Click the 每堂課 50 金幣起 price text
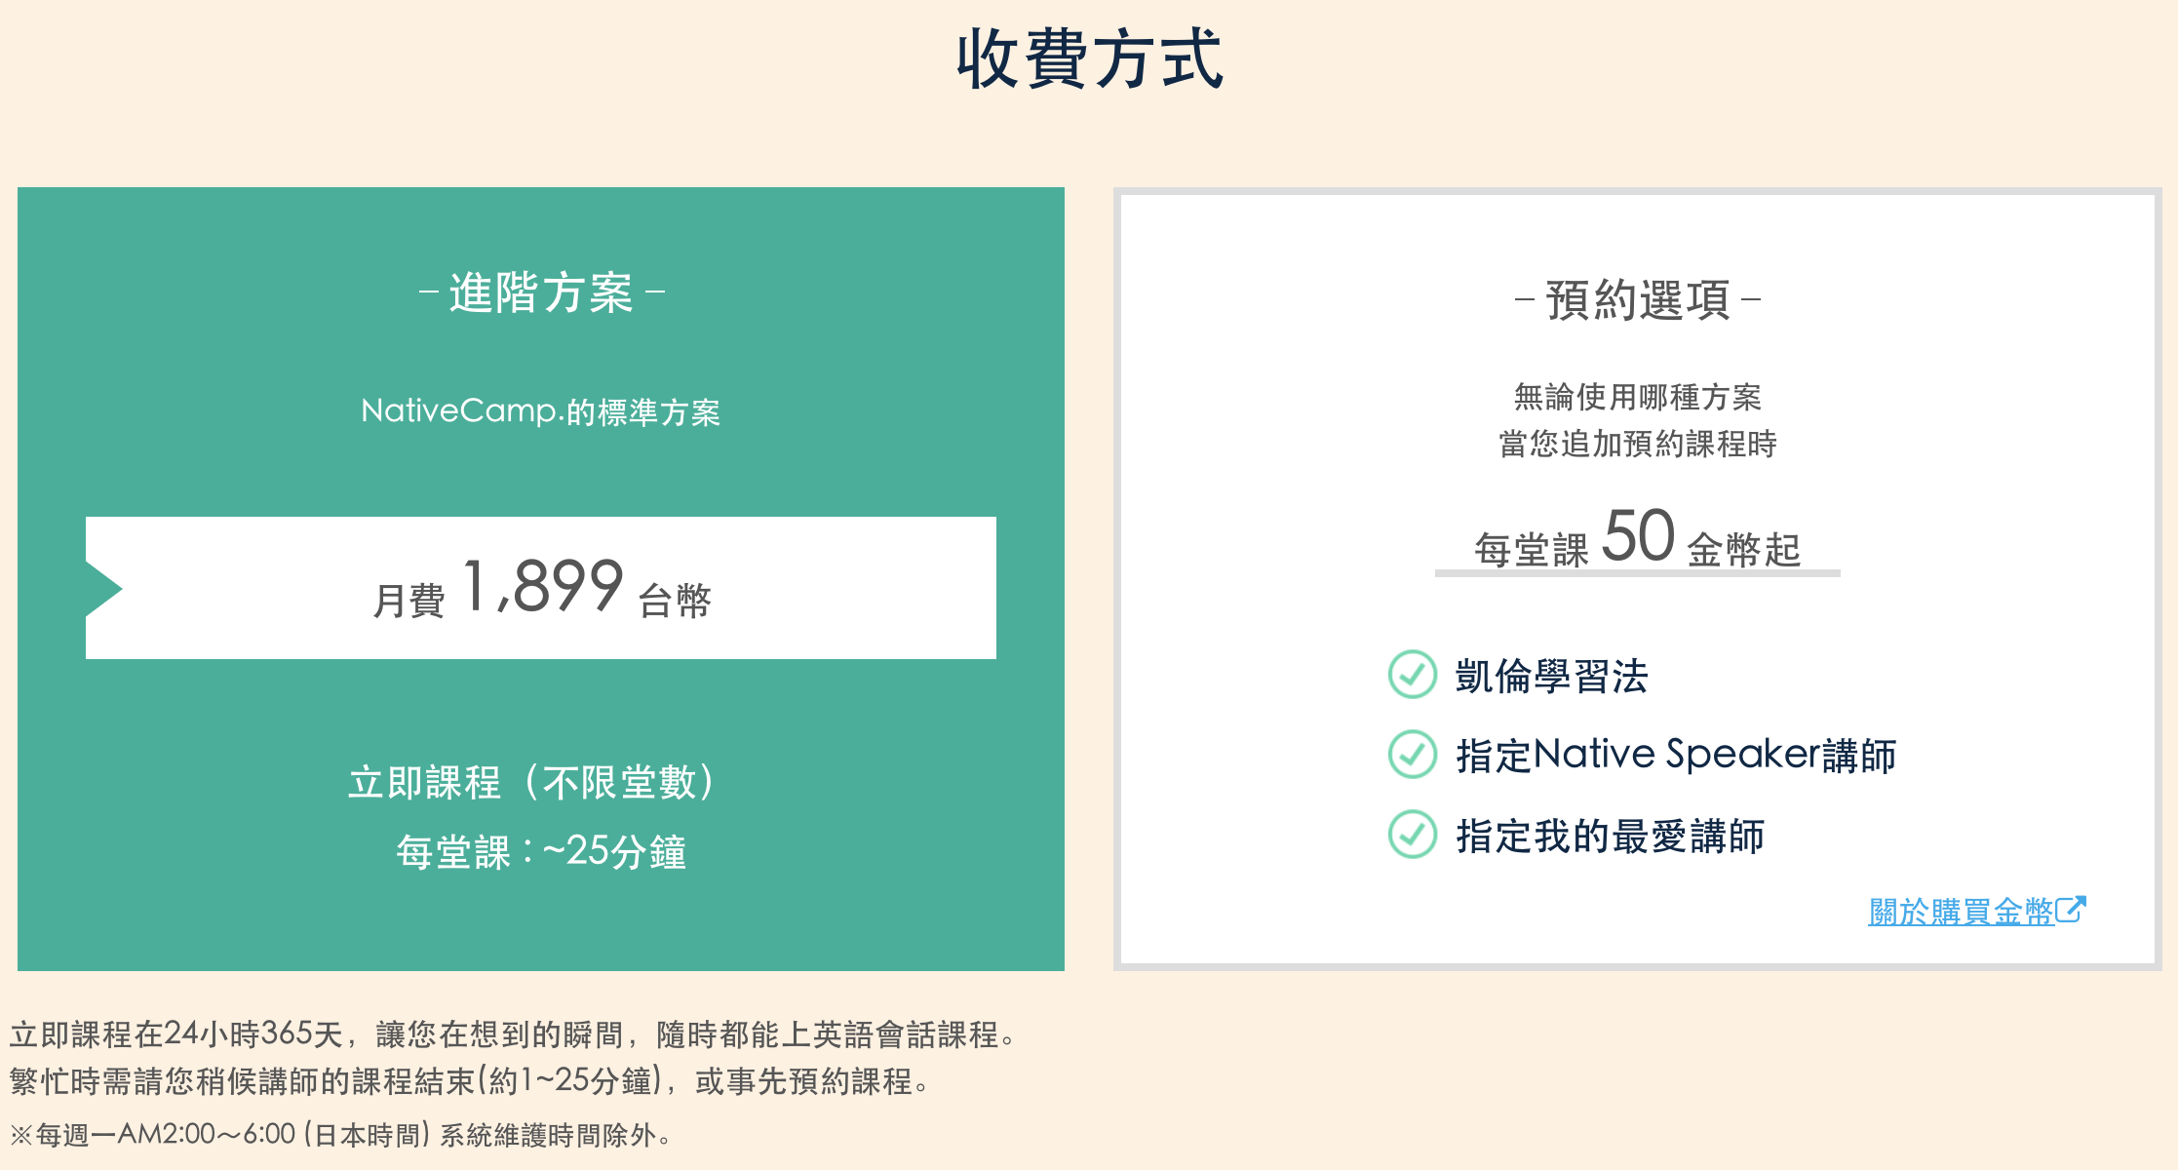This screenshot has width=2178, height=1170. coord(1638,539)
